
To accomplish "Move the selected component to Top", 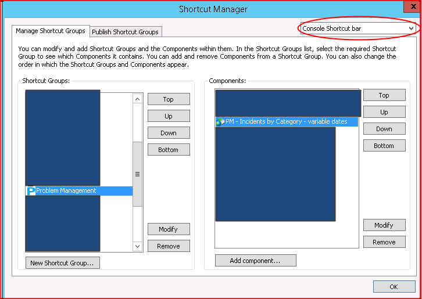I will click(384, 95).
